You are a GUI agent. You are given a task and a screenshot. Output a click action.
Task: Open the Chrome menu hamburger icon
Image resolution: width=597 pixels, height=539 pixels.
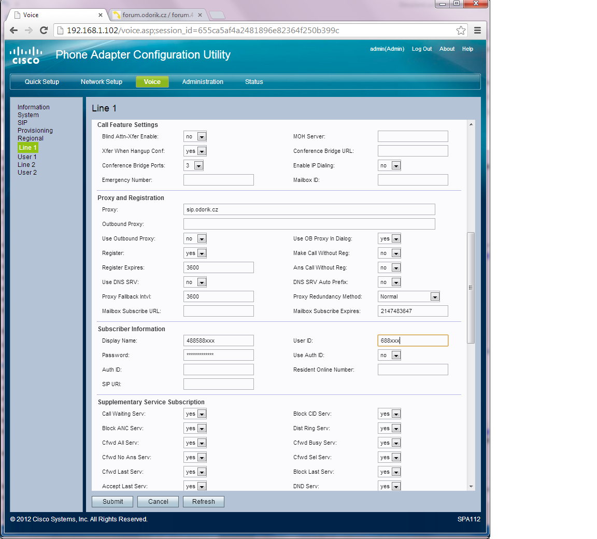coord(477,31)
